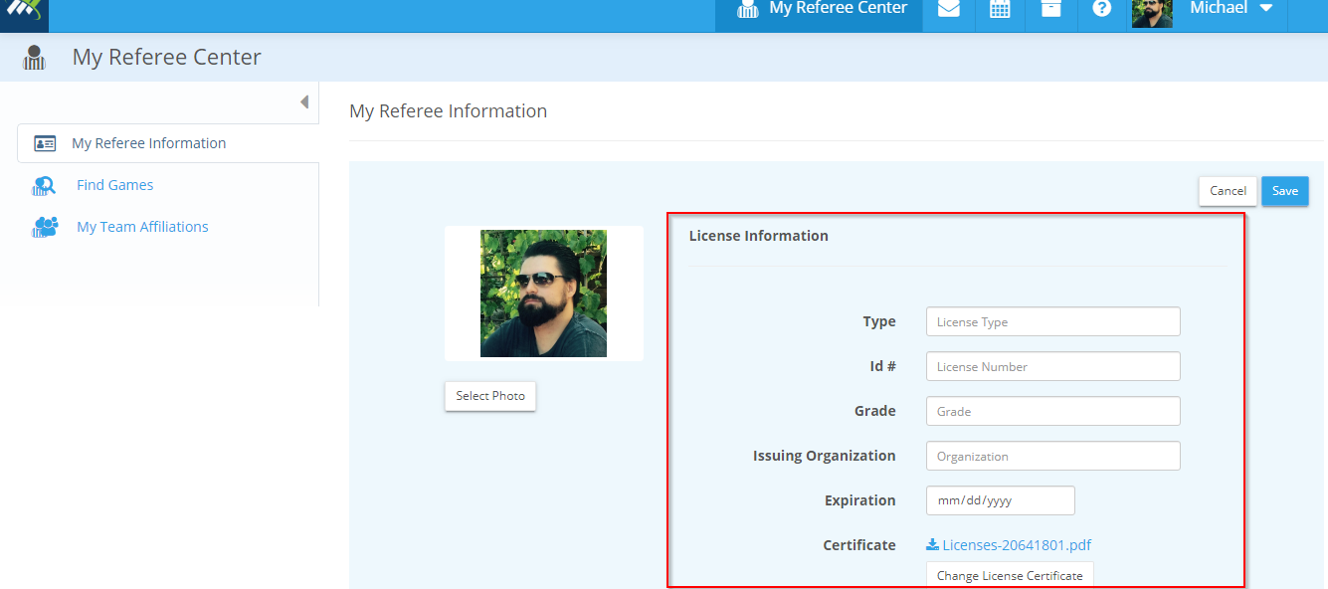Select My Referee Information in sidebar

coord(168,143)
